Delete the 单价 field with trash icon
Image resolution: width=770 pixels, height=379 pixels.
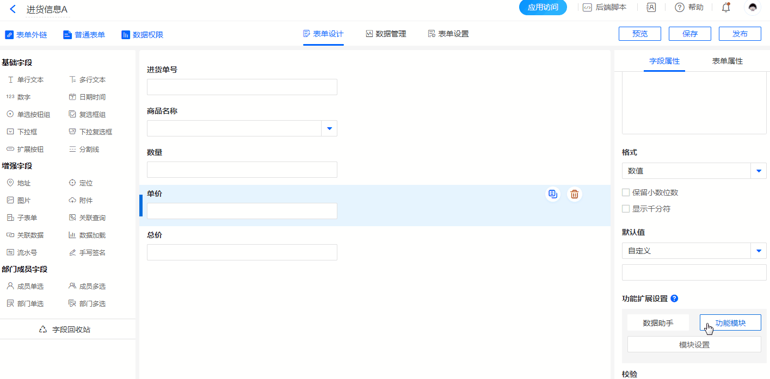pos(574,194)
